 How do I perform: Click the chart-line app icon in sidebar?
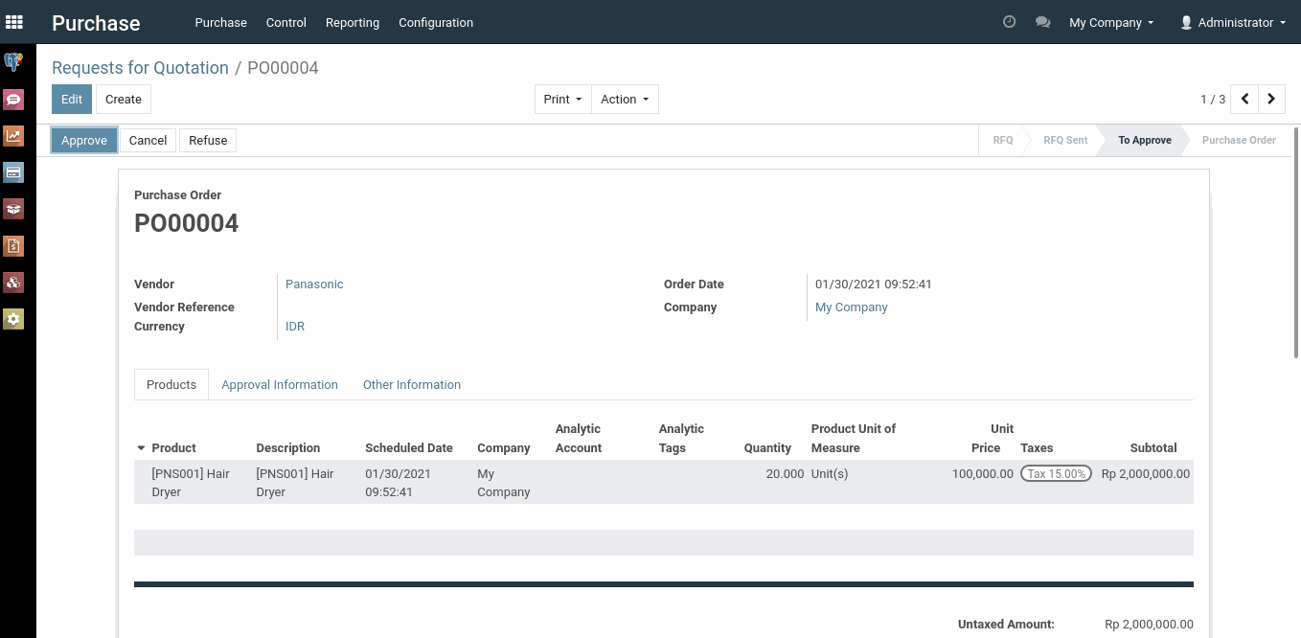[13, 136]
